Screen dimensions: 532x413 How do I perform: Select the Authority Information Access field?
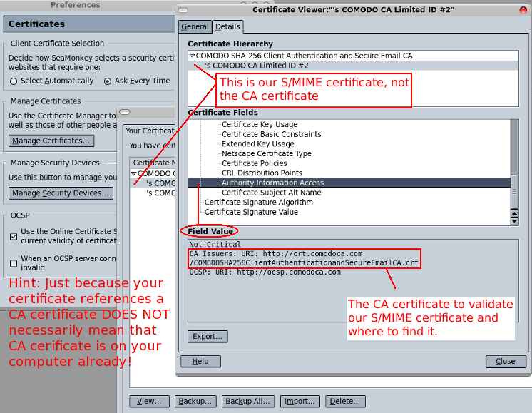[349, 183]
